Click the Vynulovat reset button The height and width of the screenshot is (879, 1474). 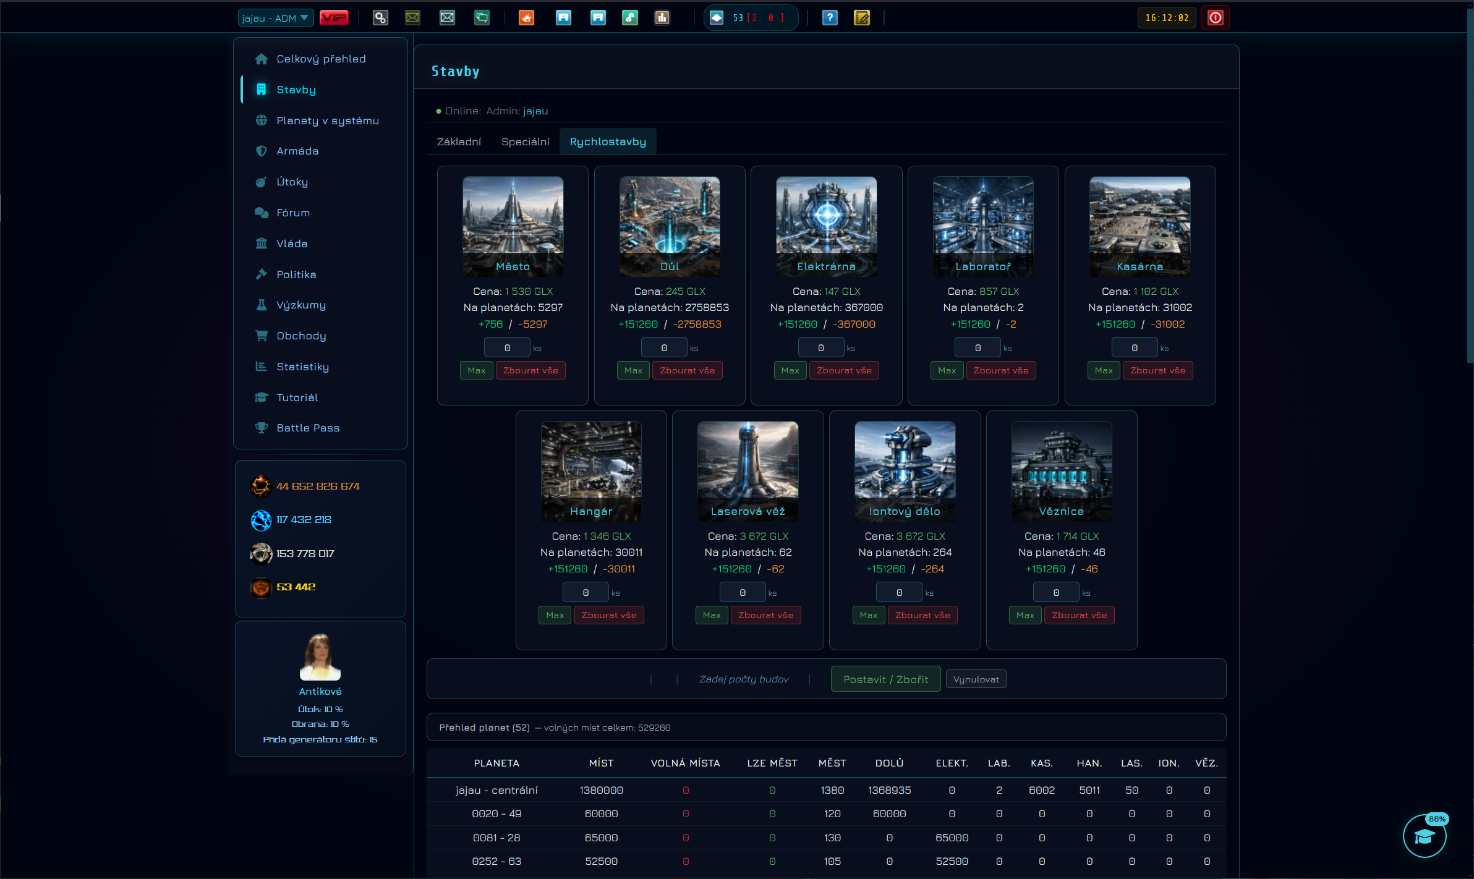(976, 679)
